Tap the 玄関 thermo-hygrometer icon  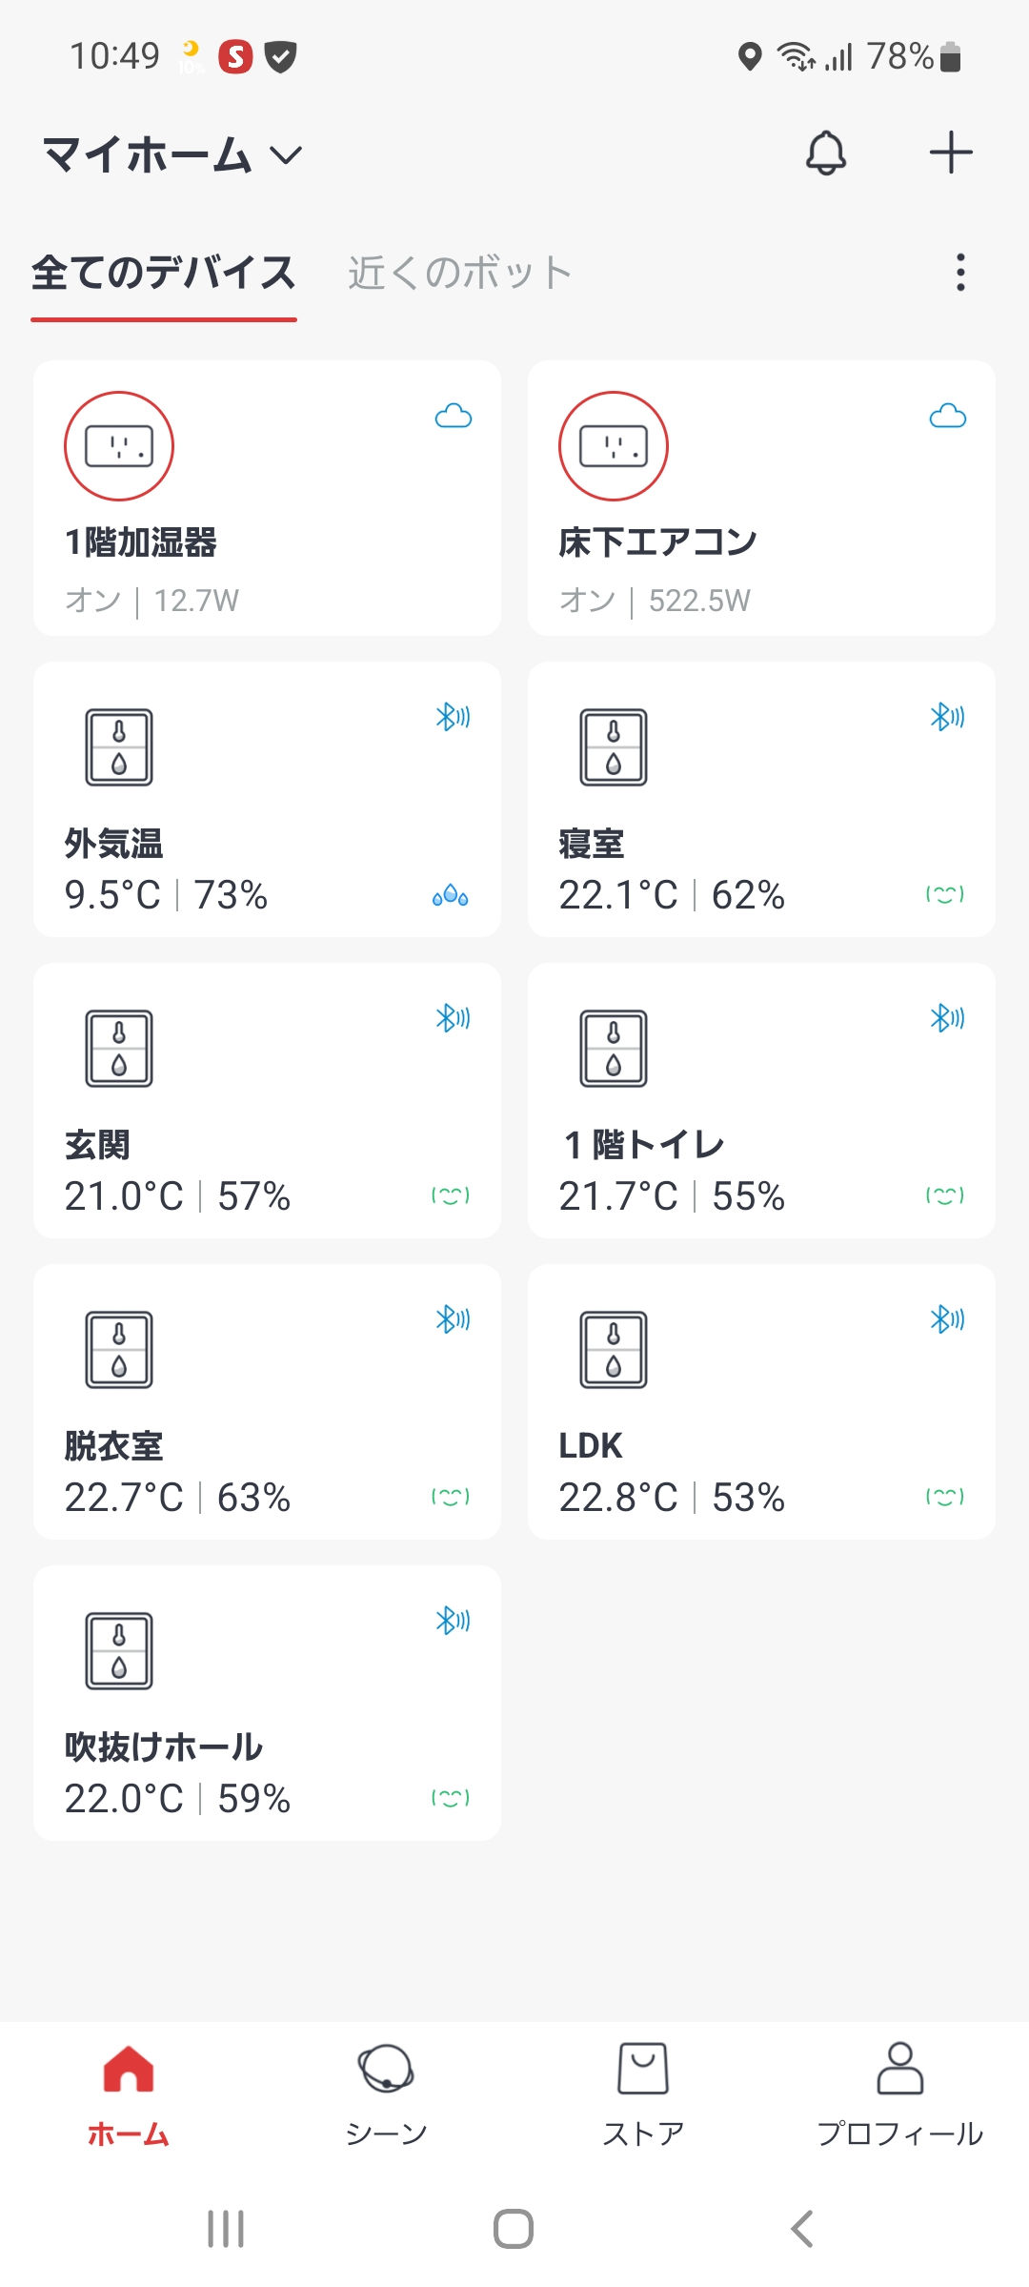119,1048
